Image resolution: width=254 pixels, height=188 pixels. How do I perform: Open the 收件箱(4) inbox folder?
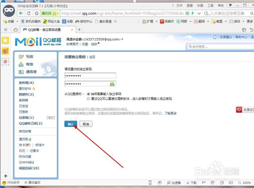click(x=26, y=83)
